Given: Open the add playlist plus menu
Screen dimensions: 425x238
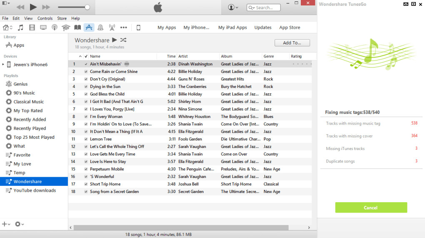Looking at the screenshot, I should click(x=6, y=224).
